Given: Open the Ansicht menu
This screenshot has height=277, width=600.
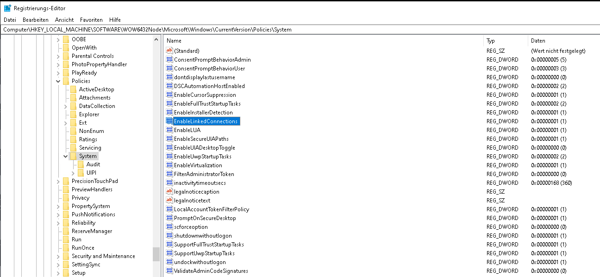Looking at the screenshot, I should pyautogui.click(x=64, y=20).
